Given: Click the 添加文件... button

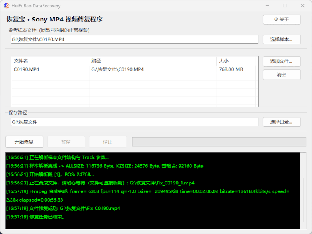Looking at the screenshot, I should tap(282, 61).
